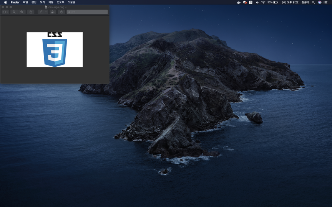Open the chat app icon with red badge

click(245, 2)
